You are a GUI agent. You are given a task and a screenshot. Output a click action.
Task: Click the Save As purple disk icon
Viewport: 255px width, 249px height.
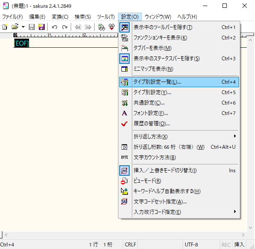(x=42, y=27)
